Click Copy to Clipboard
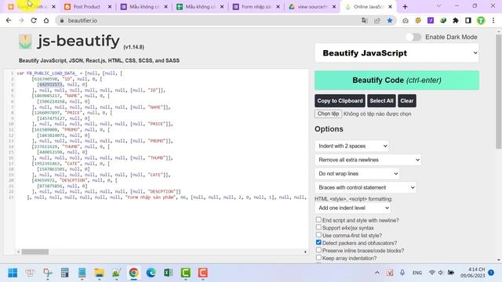This screenshot has width=502, height=282. pyautogui.click(x=340, y=101)
